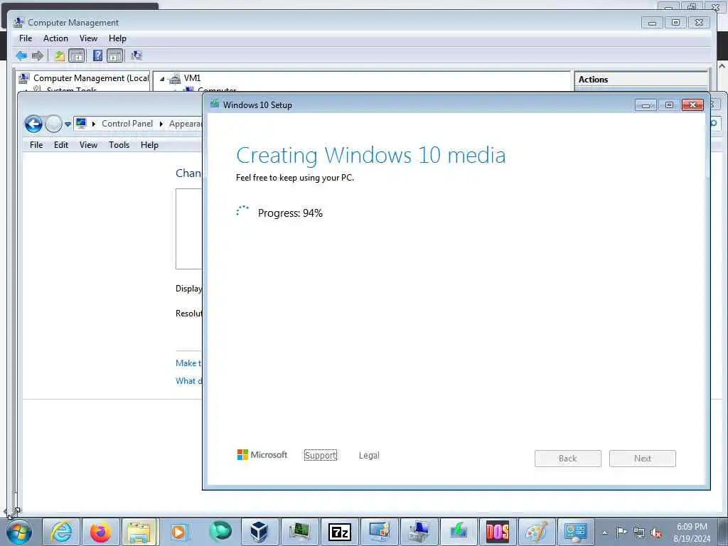Switch to Windows 10 Setup taskbar item
Viewport: 728px width, 546px height.
pyautogui.click(x=459, y=532)
